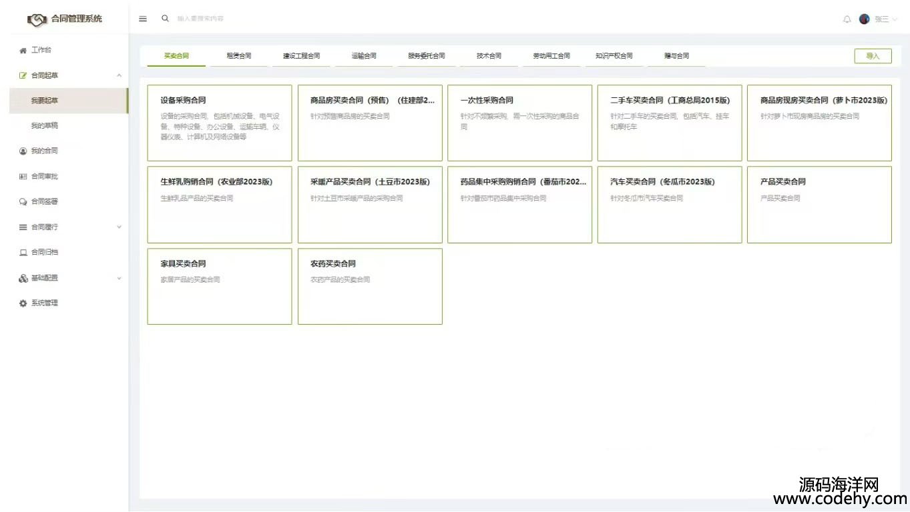The width and height of the screenshot is (910, 512).
Task: Click the 张三 username text
Action: pyautogui.click(x=881, y=19)
